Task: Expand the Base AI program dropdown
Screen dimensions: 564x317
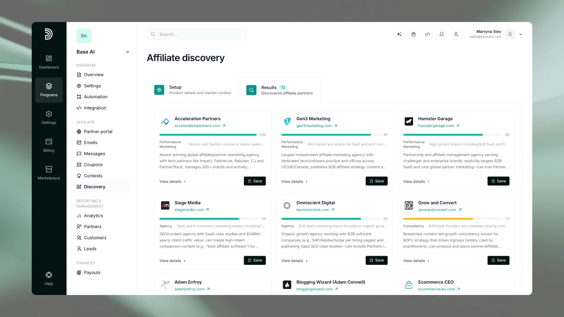Action: click(127, 52)
